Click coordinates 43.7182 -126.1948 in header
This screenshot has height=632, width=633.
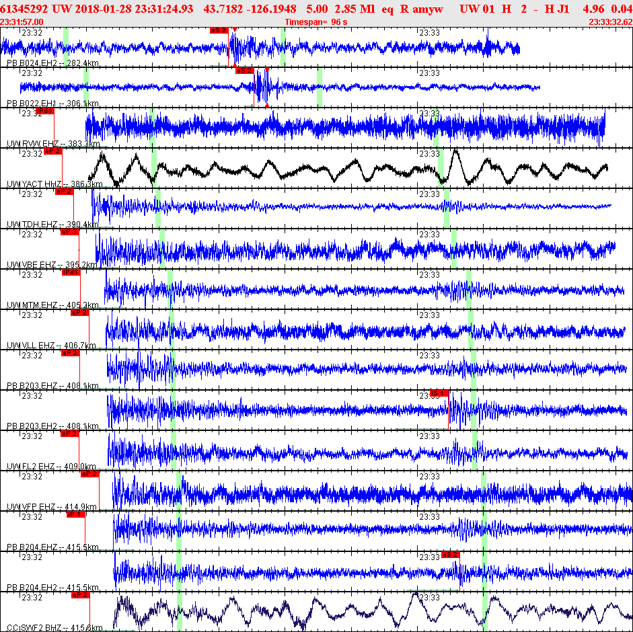click(x=250, y=9)
